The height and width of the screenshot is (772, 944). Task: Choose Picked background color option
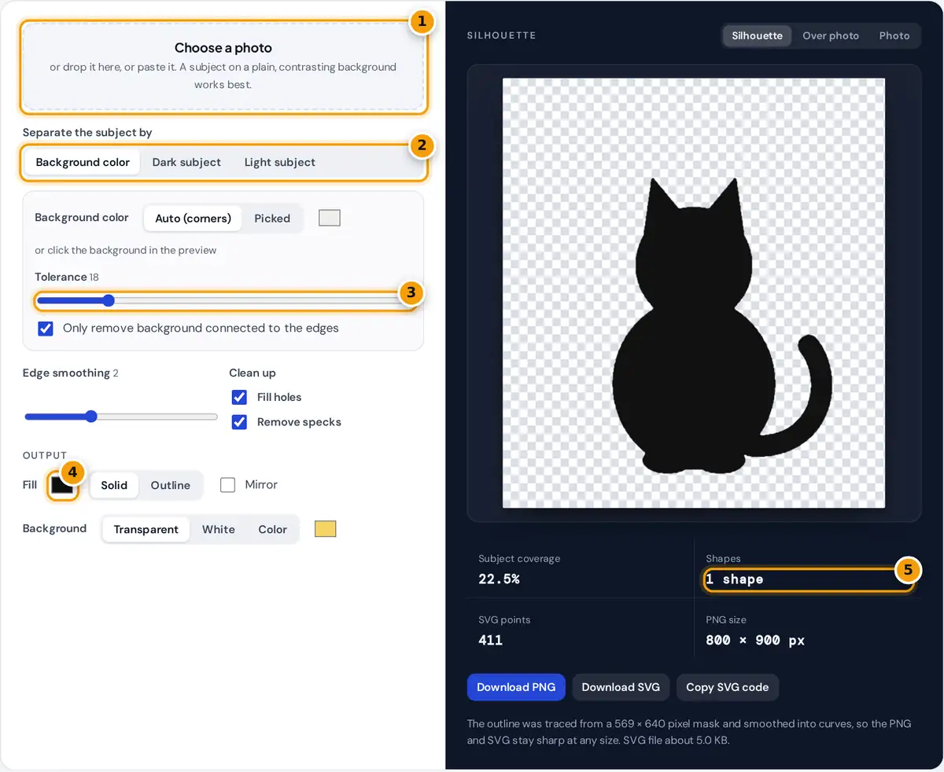pyautogui.click(x=272, y=219)
